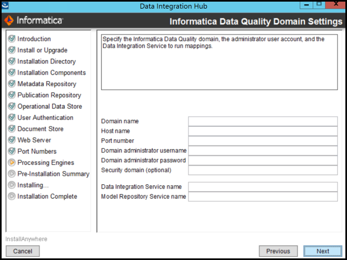This screenshot has height=260, width=347.
Task: Cancel the installation
Action: [23, 251]
